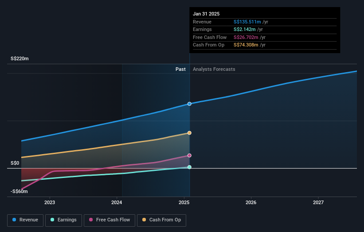Click the -S$60m y-axis label
Image resolution: width=364 pixels, height=232 pixels.
19,191
